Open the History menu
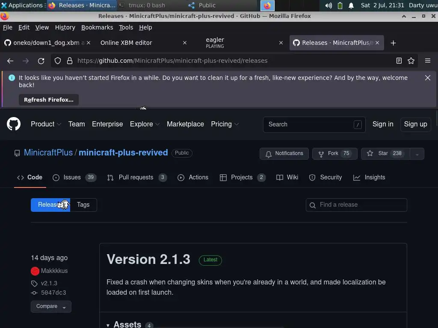The width and height of the screenshot is (438, 328). 65,27
